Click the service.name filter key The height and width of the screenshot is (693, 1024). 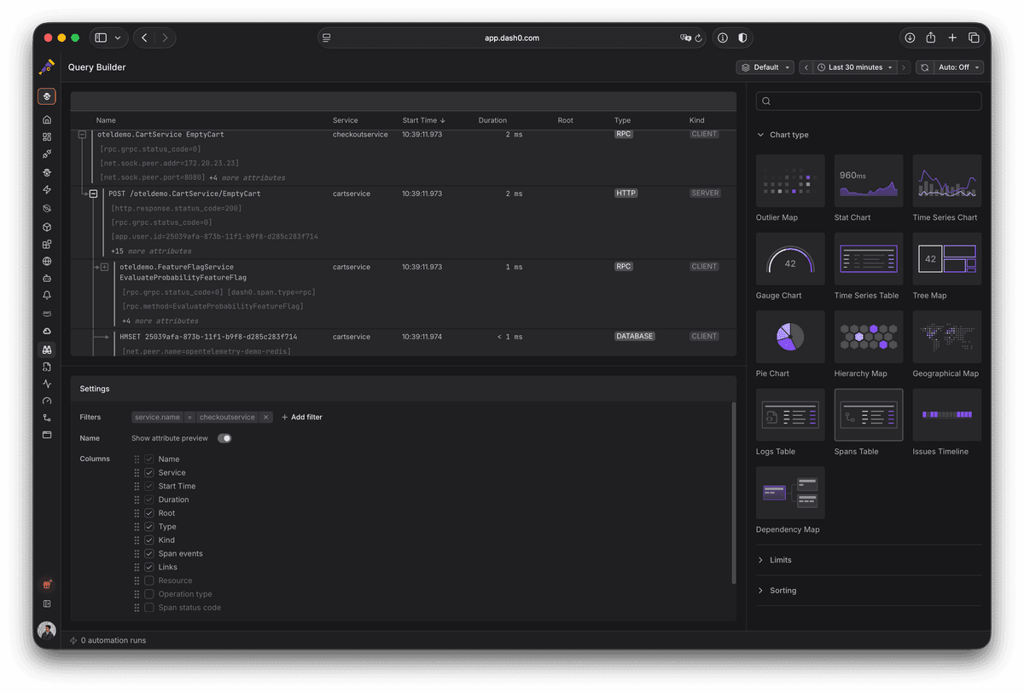157,418
